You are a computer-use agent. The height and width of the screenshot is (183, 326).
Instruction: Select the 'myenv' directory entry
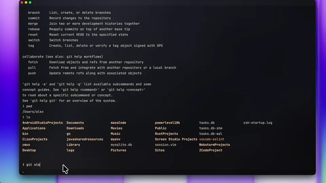(x=115, y=139)
